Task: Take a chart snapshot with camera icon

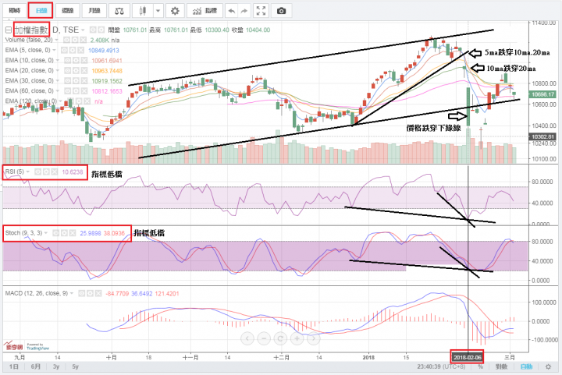Action: click(x=281, y=11)
